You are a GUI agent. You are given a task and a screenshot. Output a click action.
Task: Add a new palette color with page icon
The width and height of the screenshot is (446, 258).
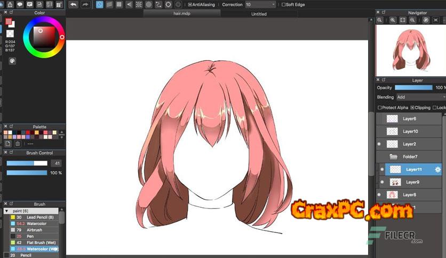[x=8, y=143]
